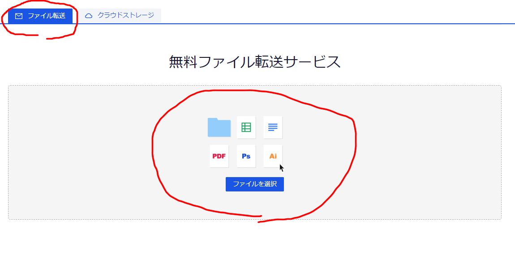Click the Ps Photoshop file icon

click(246, 156)
